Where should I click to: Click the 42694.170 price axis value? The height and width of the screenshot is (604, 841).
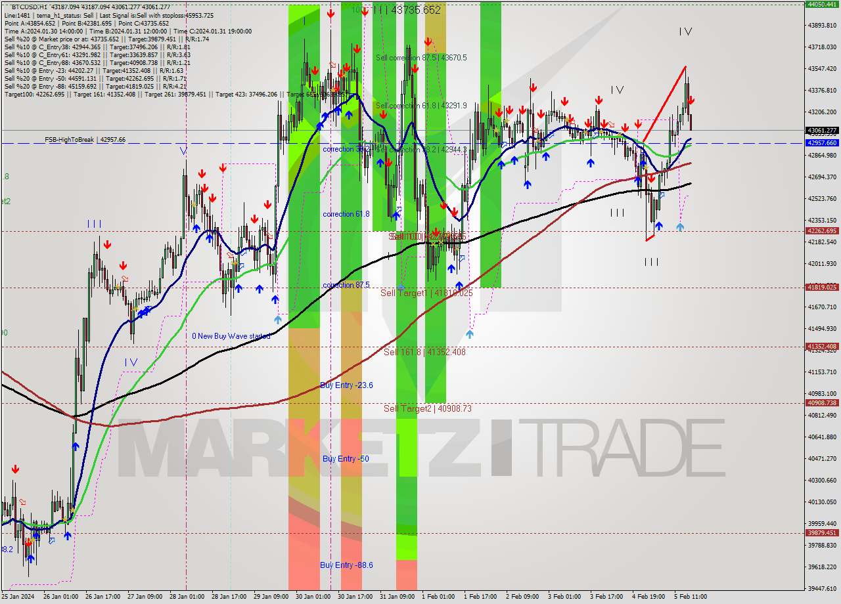coord(822,177)
